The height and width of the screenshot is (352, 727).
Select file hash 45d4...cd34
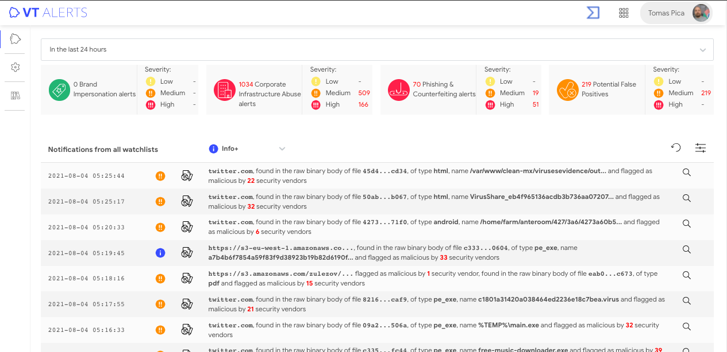tap(385, 171)
